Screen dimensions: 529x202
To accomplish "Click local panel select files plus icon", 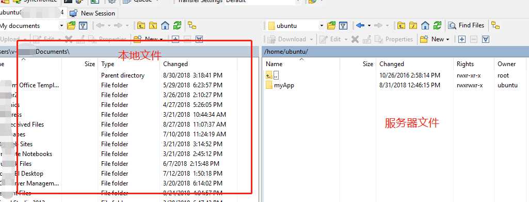I will (x=175, y=39).
